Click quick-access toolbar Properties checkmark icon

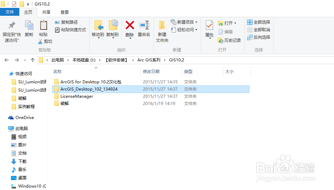pos(14,4)
